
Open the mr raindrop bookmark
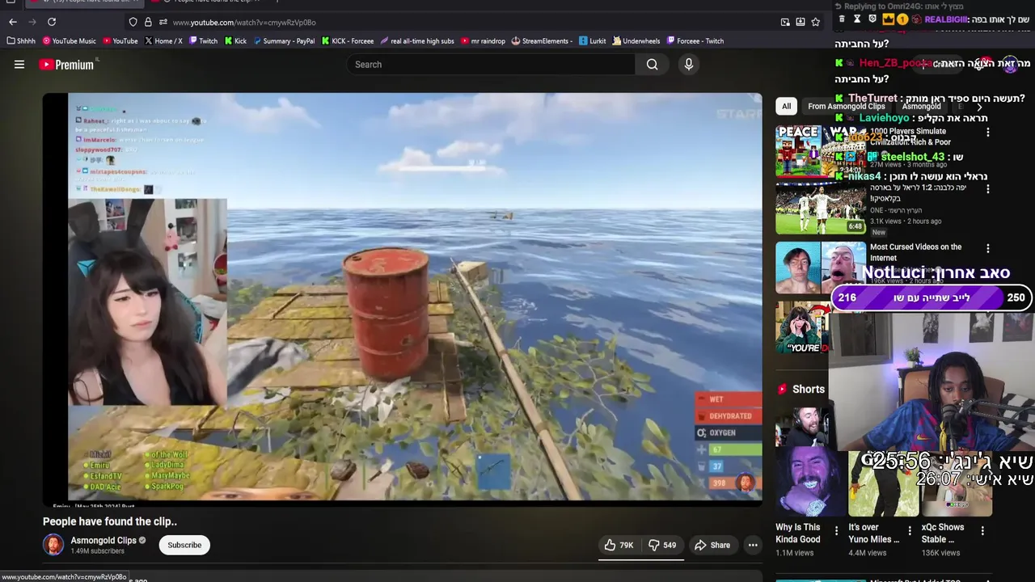click(x=483, y=40)
